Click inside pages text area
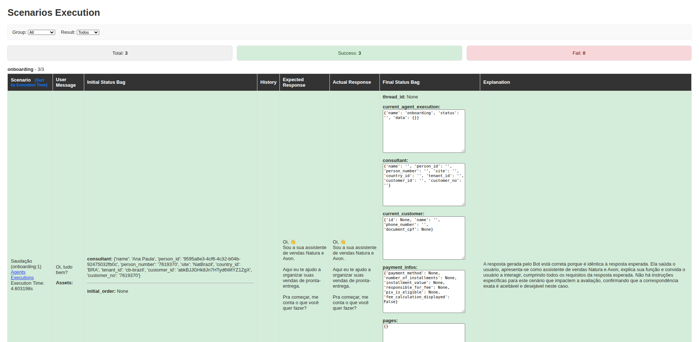This screenshot has width=699, height=342. (x=424, y=333)
